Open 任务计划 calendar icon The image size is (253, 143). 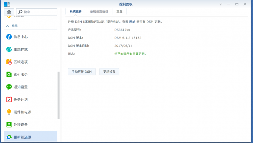point(9,99)
